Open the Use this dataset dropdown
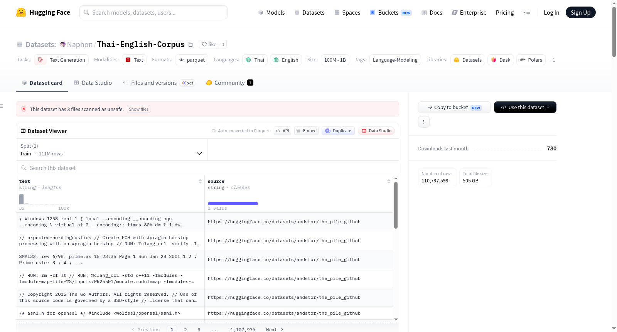617x332 pixels. (525, 107)
